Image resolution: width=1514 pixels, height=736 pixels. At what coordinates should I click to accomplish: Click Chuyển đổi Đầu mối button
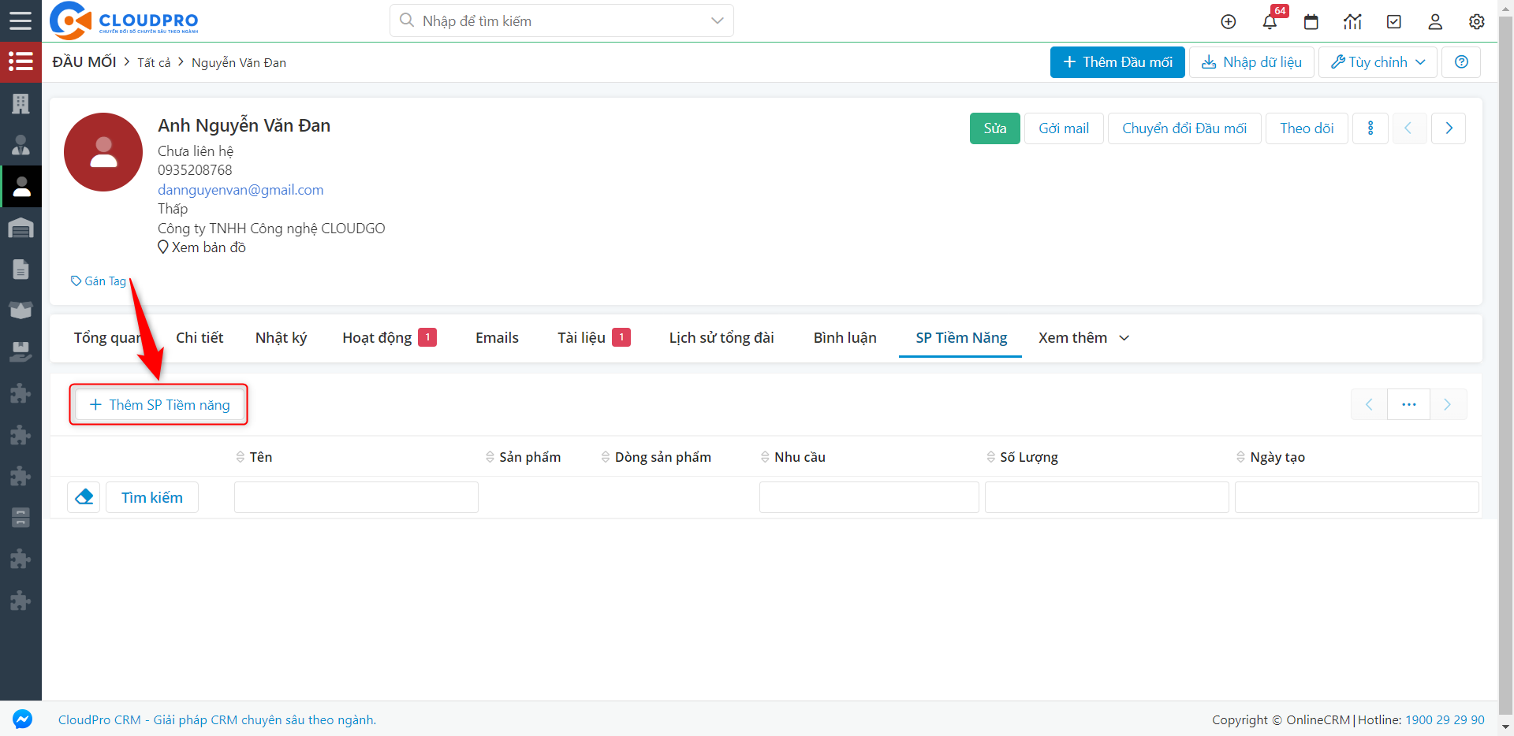(1184, 128)
